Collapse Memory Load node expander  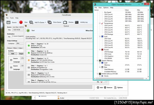coord(100,63)
